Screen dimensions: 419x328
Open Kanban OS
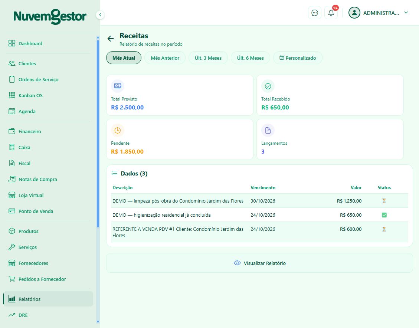point(48,96)
